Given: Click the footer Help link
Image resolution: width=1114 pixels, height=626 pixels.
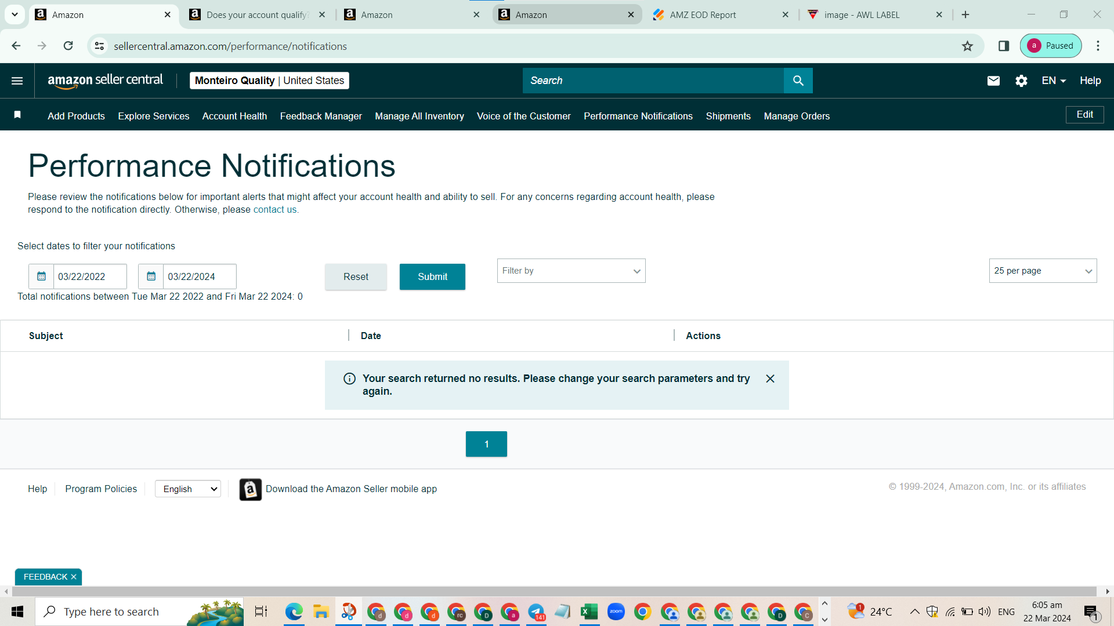Looking at the screenshot, I should pos(38,489).
